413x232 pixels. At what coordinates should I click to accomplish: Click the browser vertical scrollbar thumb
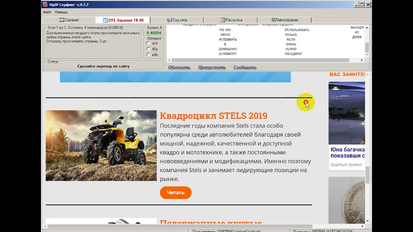[x=368, y=175]
